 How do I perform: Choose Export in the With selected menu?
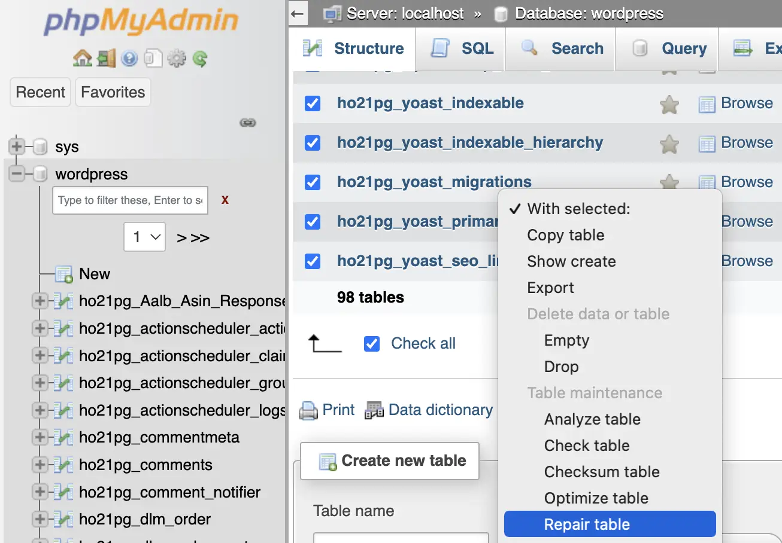click(x=610, y=288)
